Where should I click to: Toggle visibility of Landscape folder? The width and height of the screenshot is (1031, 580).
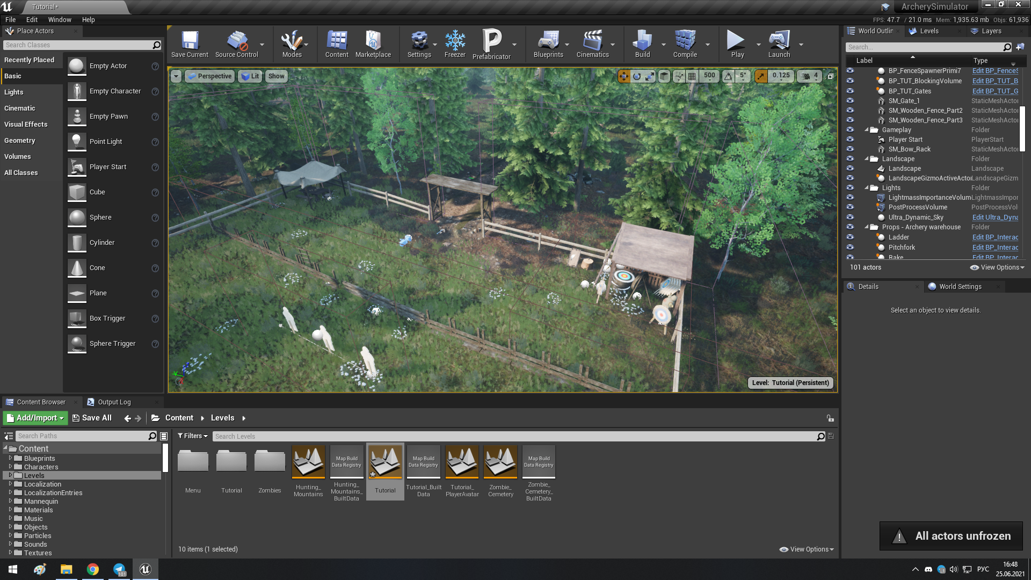[849, 158]
